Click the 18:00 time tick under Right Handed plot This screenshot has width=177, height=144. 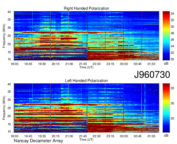point(15,64)
